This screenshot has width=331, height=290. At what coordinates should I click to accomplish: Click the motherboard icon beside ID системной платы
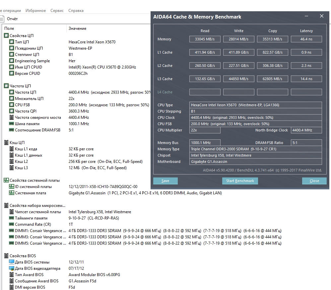click(11, 186)
